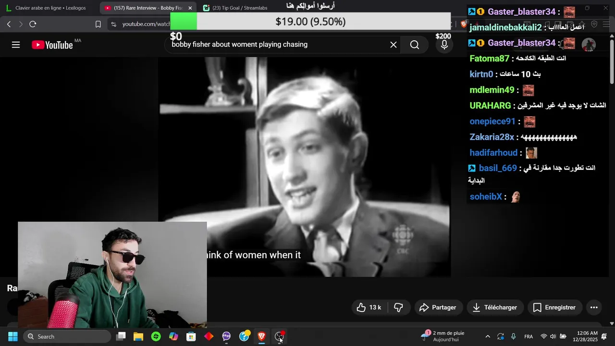This screenshot has width=615, height=346.
Task: Click the microphone icon in system tray
Action: [514, 336]
